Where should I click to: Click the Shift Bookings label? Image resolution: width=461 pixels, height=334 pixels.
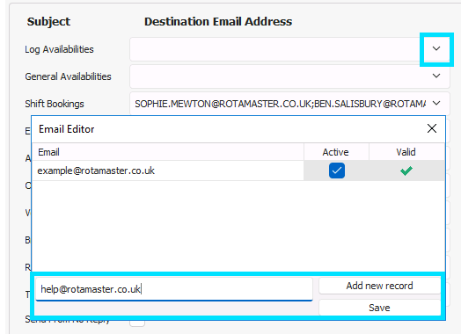pyautogui.click(x=55, y=104)
